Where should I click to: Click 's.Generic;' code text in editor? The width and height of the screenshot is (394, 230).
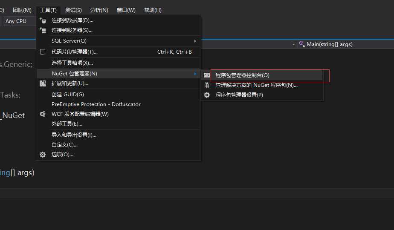click(16, 65)
